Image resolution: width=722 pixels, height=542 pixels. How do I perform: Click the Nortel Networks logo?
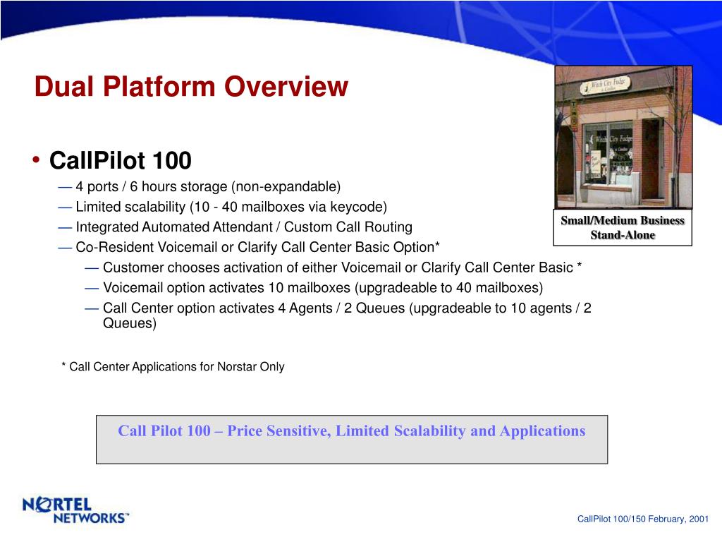[x=75, y=510]
